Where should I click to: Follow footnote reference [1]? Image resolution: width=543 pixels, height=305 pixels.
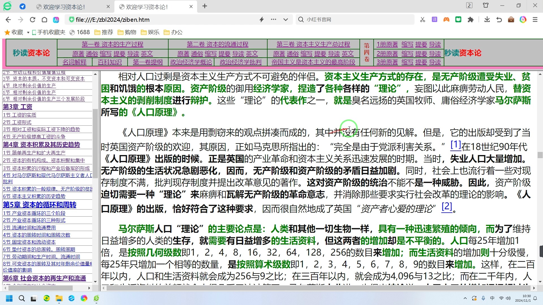[x=456, y=145]
